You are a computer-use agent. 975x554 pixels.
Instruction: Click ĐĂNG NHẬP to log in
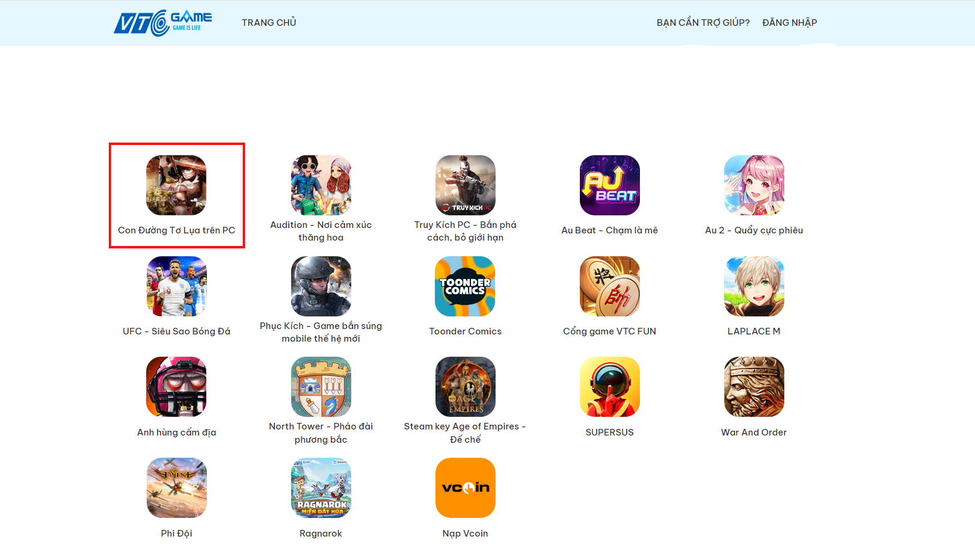click(790, 22)
